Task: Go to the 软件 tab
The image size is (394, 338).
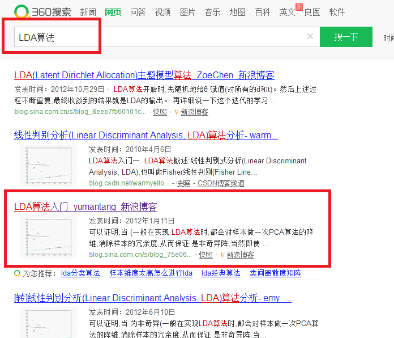Action: (337, 12)
